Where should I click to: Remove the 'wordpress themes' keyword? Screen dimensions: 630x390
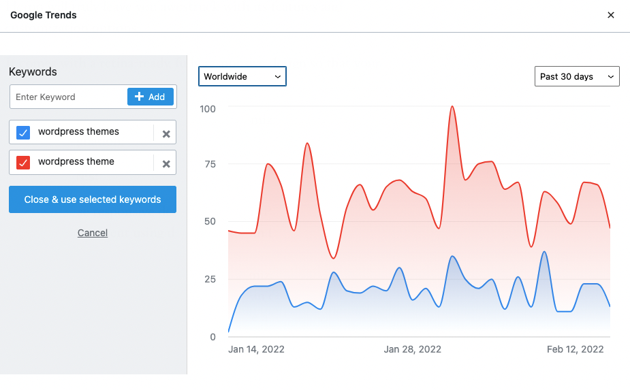pyautogui.click(x=166, y=134)
